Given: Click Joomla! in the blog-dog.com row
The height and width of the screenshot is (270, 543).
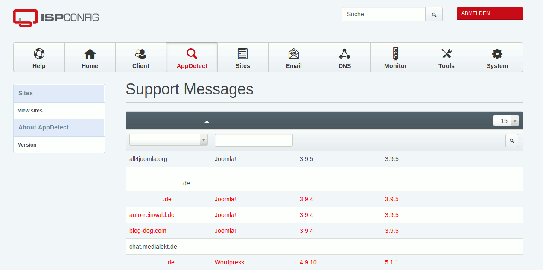Looking at the screenshot, I should pyautogui.click(x=225, y=231).
